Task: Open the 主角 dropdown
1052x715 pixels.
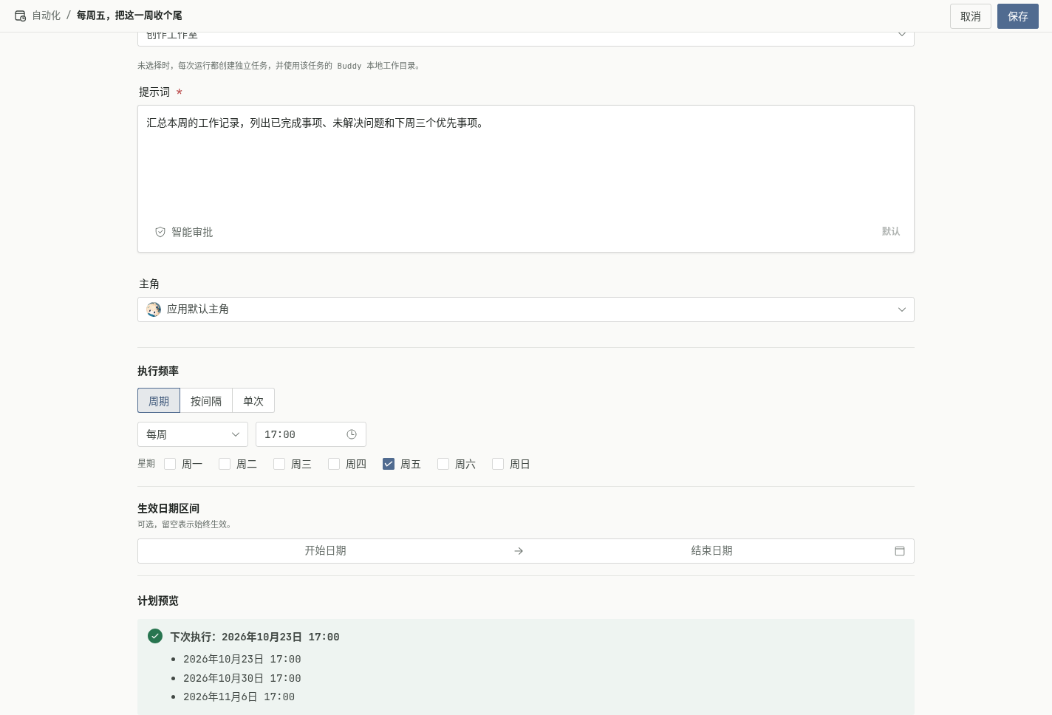Action: 526,309
